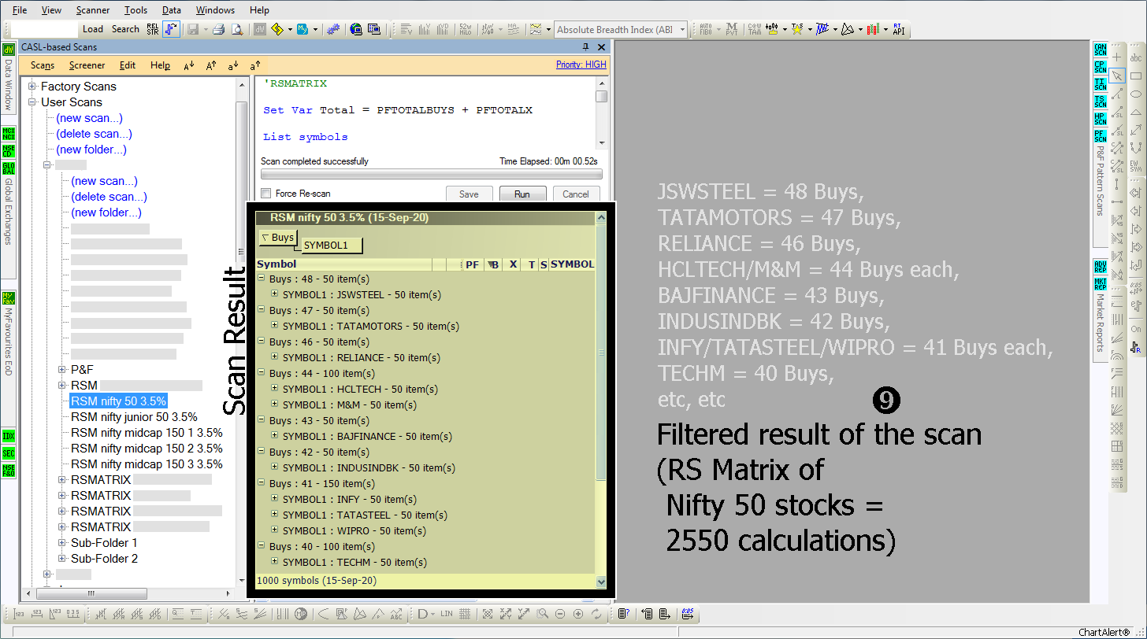Click the A down-arrow sort icon
The height and width of the screenshot is (639, 1147).
point(189,66)
